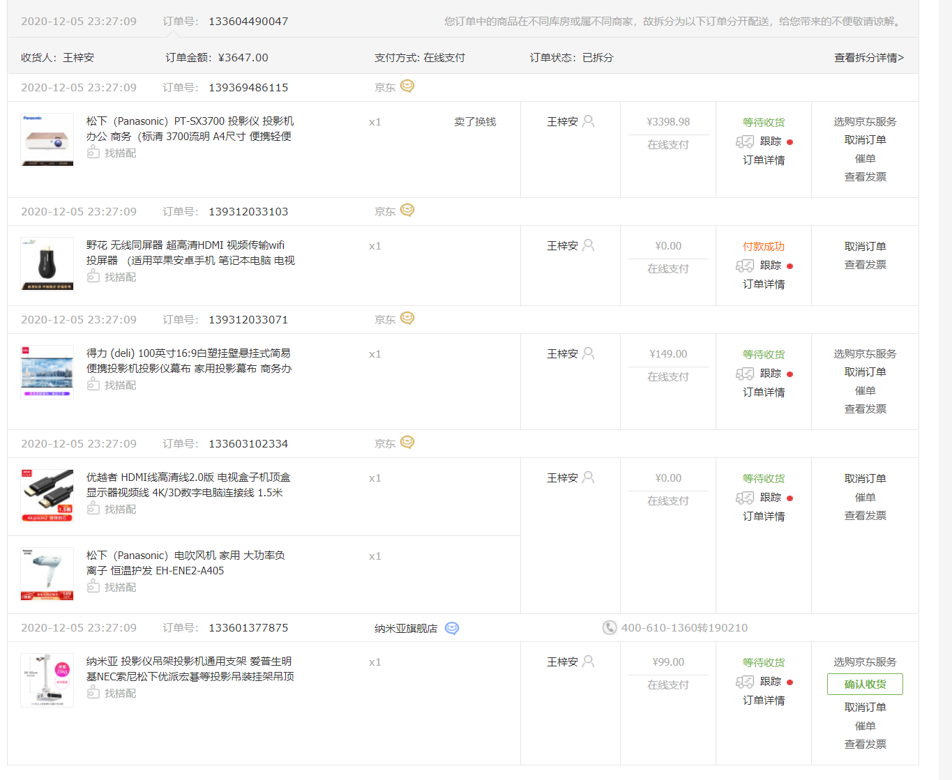Click 选购京东服务 for 得力 幕布 order
The height and width of the screenshot is (780, 952).
[x=866, y=354]
